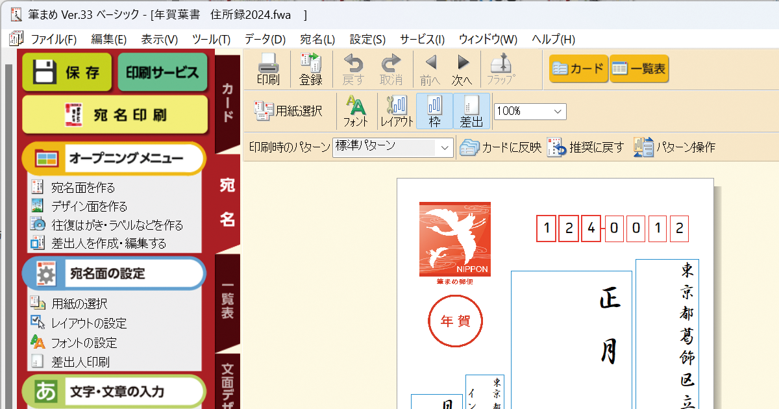Open the 宛名(L) menu
779x409 pixels.
tap(317, 39)
